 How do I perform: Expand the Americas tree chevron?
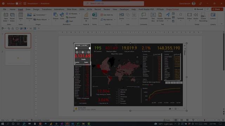coord(117,97)
